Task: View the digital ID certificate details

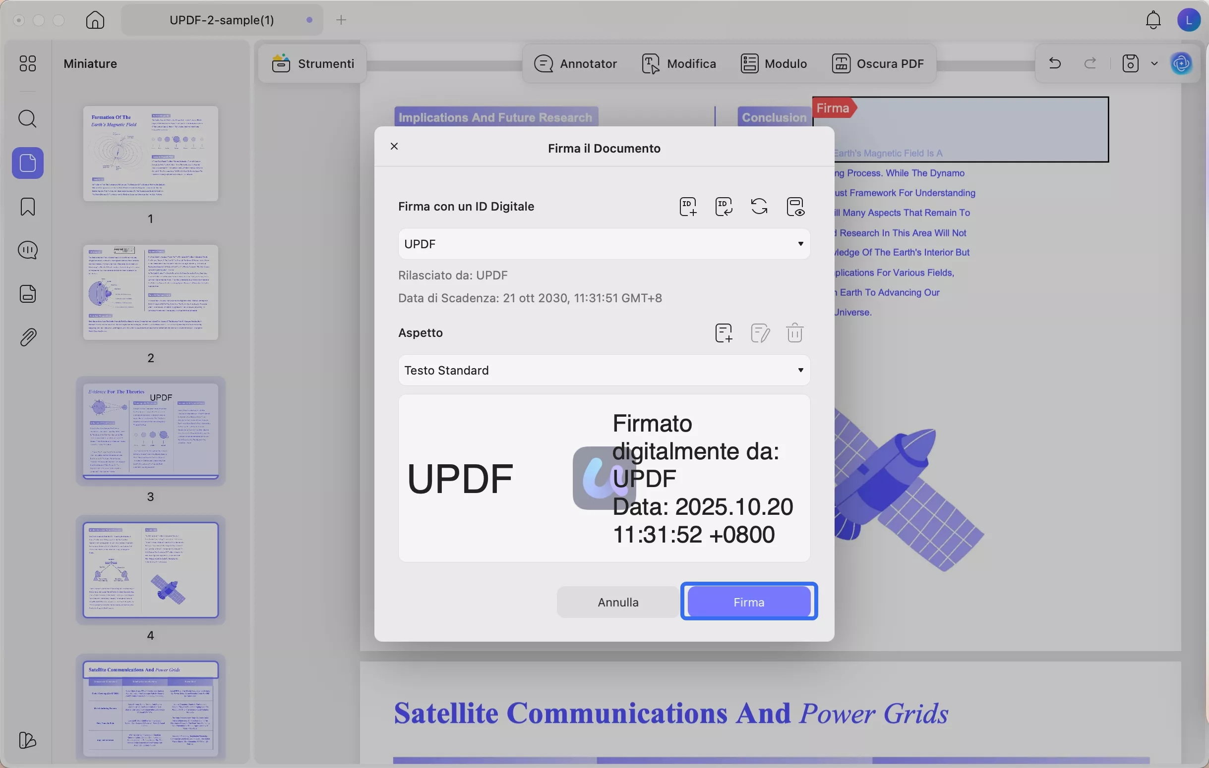Action: 795,207
